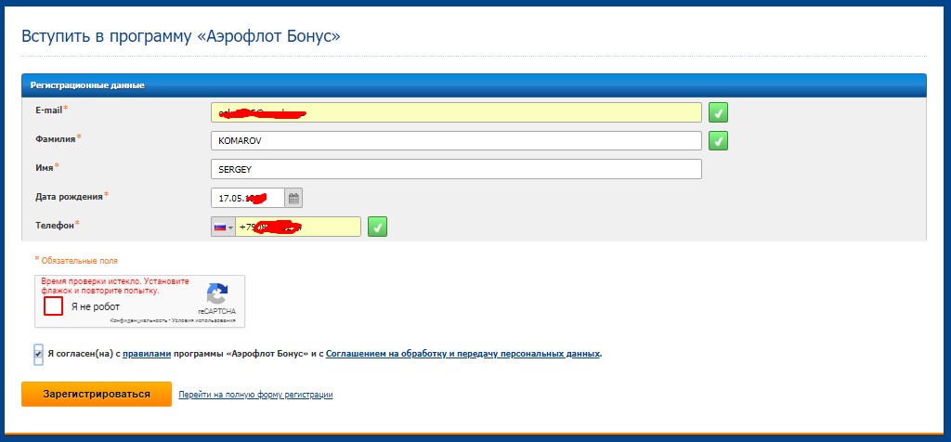Click the green checkmark beside the E-mail field
Image resolution: width=951 pixels, height=442 pixels.
(718, 112)
